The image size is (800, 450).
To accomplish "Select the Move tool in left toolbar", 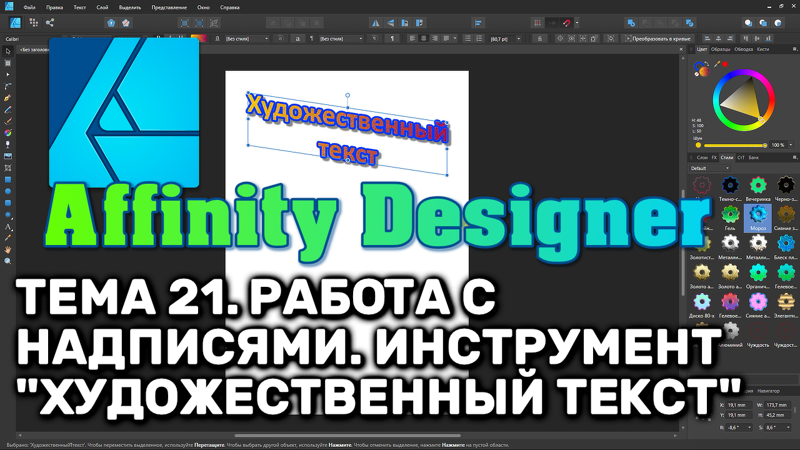I will (8, 51).
